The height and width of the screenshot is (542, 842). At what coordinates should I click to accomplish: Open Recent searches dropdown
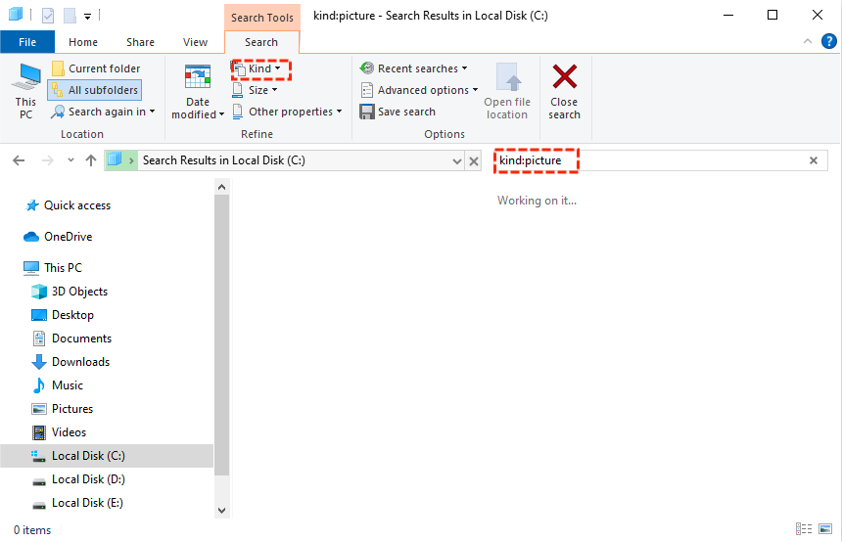click(413, 68)
